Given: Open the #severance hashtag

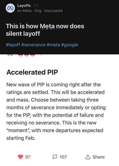Looking at the screenshot, I should click(x=33, y=45).
